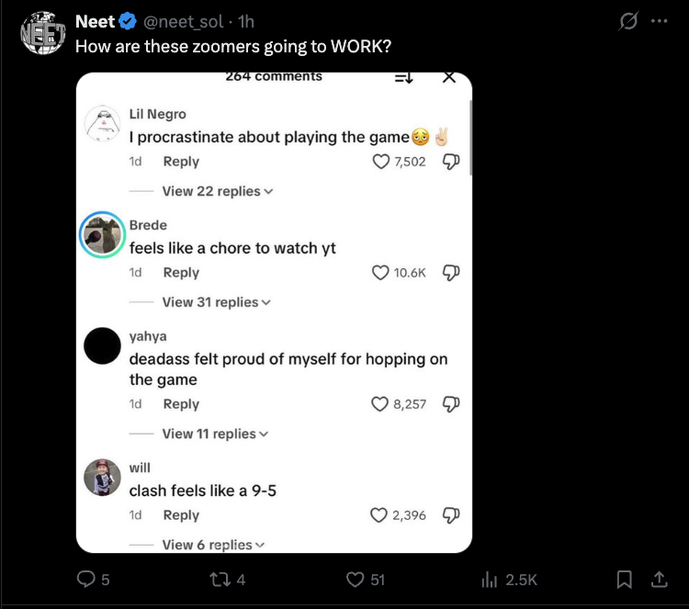
Task: Expand View 31 replies under Brede
Action: coord(217,302)
